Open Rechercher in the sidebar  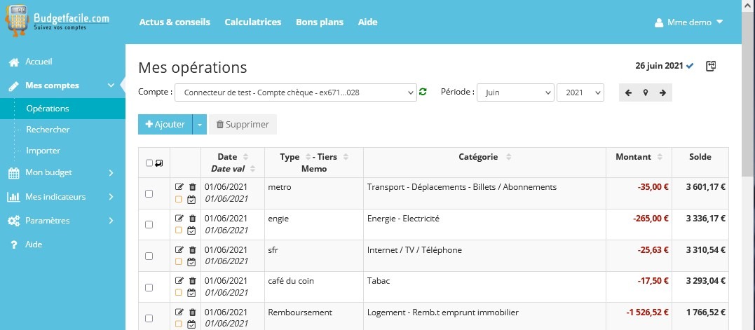tap(48, 130)
